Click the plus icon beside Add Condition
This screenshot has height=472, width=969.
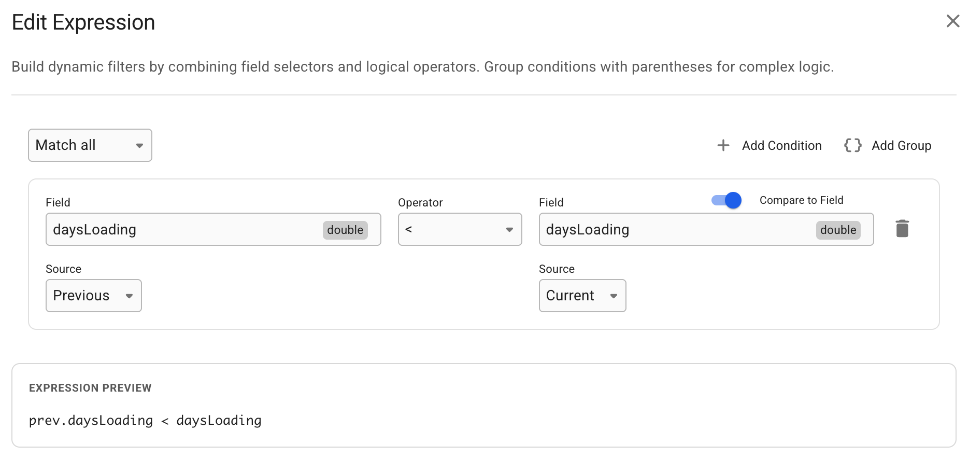723,146
